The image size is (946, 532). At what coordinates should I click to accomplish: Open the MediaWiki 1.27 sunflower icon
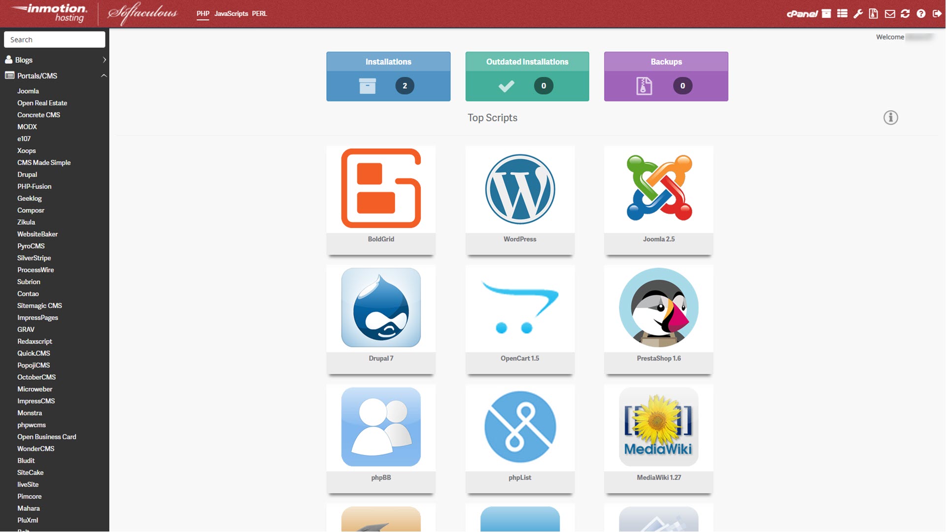pyautogui.click(x=659, y=427)
